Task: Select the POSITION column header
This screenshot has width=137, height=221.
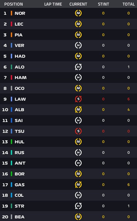Action: point(13,4)
